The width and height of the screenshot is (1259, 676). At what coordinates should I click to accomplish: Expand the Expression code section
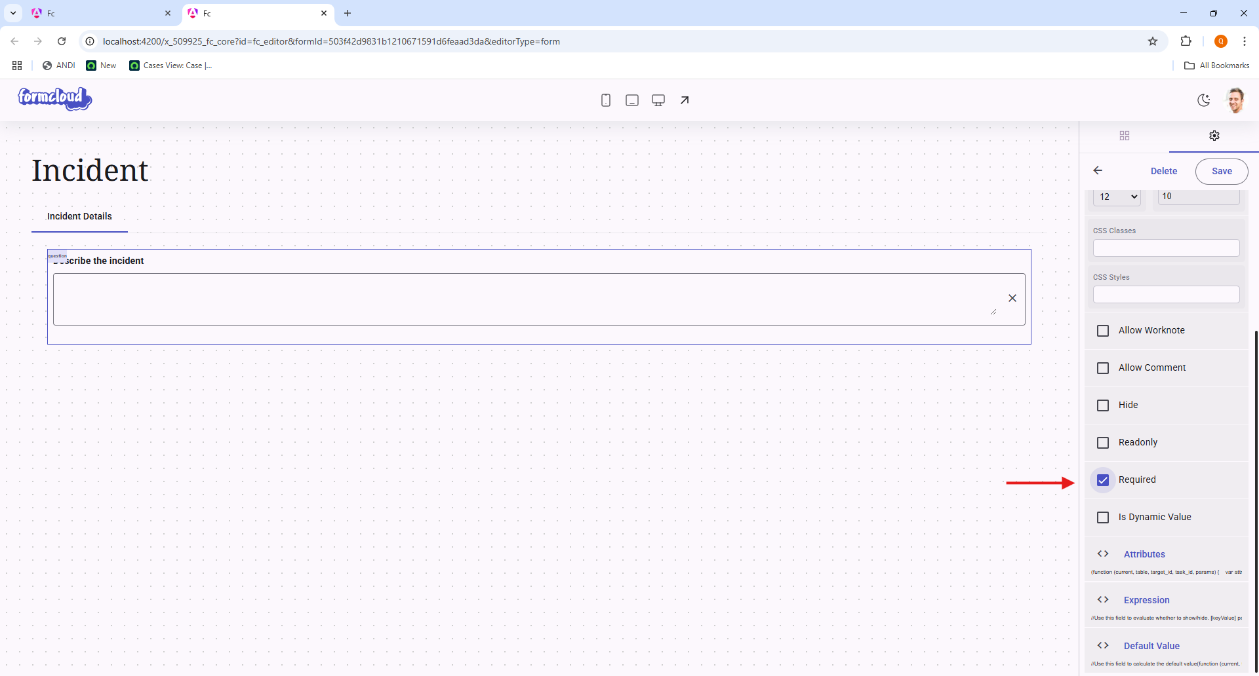[x=1146, y=600]
